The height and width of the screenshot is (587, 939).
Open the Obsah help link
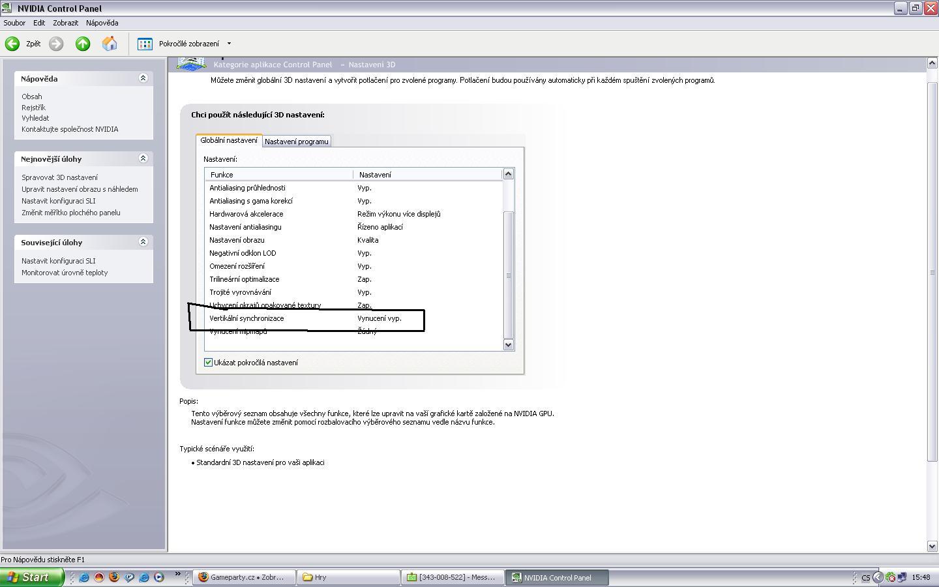coord(32,97)
